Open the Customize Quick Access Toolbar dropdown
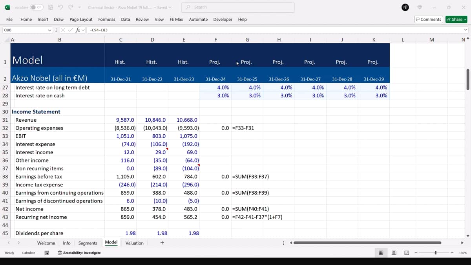 pyautogui.click(x=80, y=7)
